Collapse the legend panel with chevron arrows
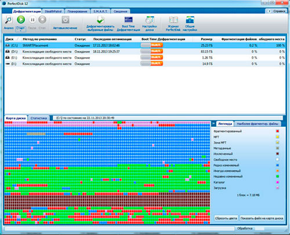Screen dimensions: 290x235 tap(213, 123)
